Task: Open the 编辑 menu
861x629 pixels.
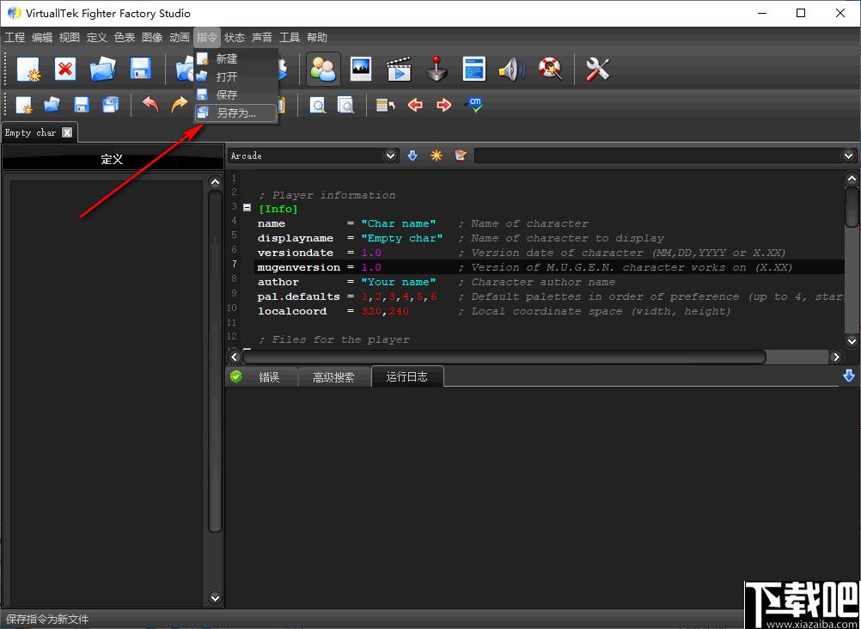Action: coord(42,37)
